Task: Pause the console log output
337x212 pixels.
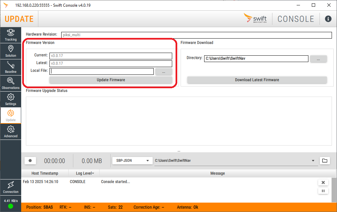Action: click(x=323, y=191)
